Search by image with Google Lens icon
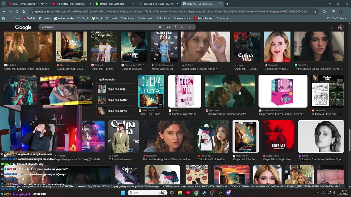Image resolution: width=351 pixels, height=197 pixels. coord(183,27)
